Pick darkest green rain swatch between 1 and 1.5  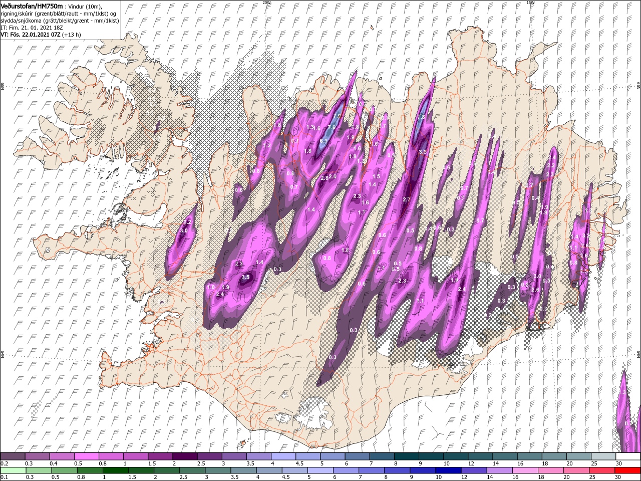click(x=115, y=470)
